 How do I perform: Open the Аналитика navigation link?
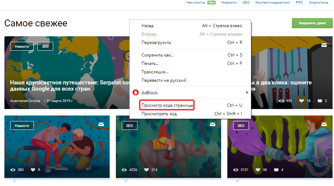pyautogui.click(x=319, y=3)
